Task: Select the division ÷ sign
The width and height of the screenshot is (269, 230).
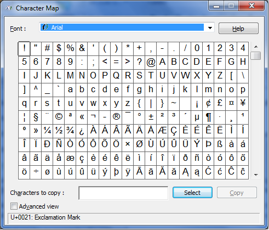Action: tap(36, 172)
